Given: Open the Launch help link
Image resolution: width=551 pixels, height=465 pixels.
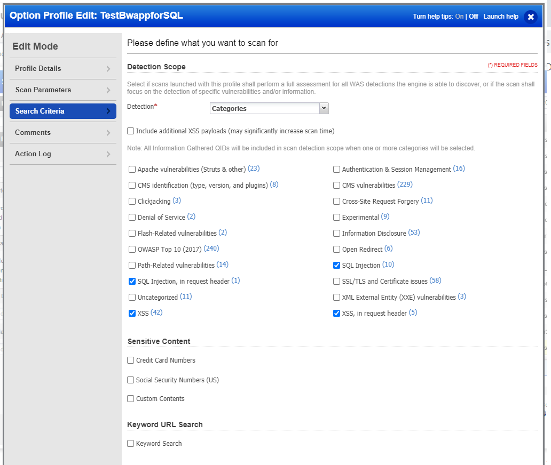Looking at the screenshot, I should pos(501,17).
